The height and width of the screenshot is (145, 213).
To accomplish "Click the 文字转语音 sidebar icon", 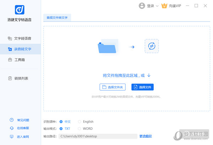I will pyautogui.click(x=10, y=38).
